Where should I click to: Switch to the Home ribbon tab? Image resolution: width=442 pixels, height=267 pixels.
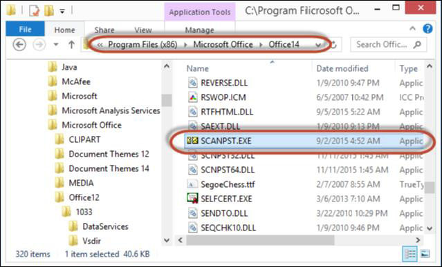[64, 30]
